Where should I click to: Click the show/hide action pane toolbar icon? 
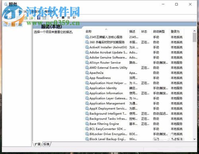pos(44,18)
